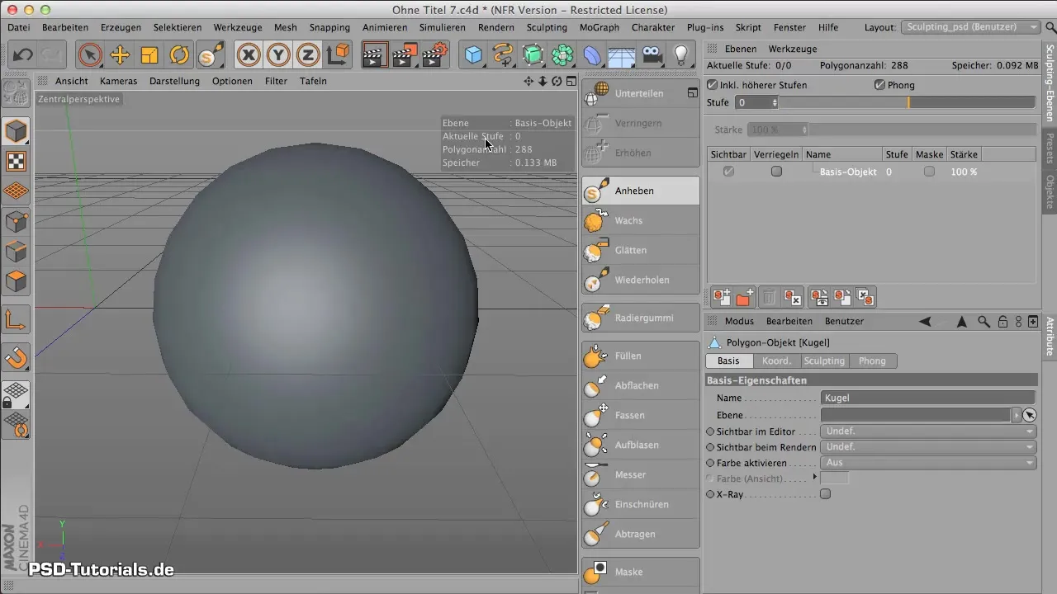Viewport: 1057px width, 594px height.
Task: Toggle Verriegeln checkbox for Basis-Objekt
Action: click(776, 172)
